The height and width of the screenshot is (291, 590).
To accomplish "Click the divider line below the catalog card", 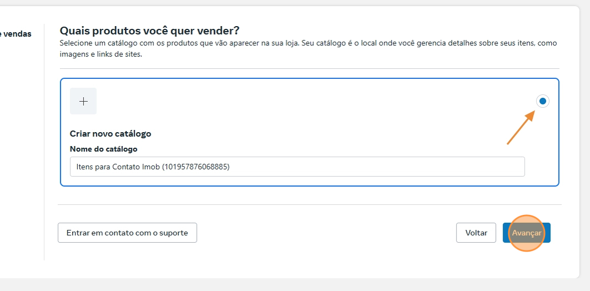I will [x=309, y=204].
